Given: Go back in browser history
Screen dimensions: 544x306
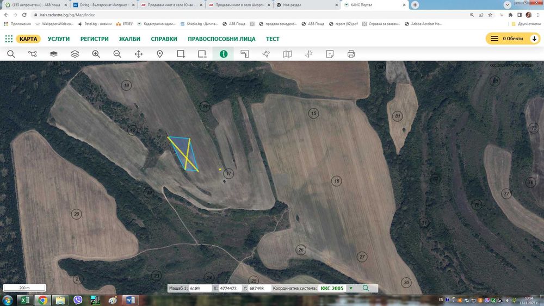Looking at the screenshot, I should [6, 15].
